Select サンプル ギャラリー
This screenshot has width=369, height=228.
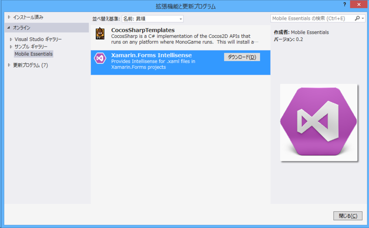click(31, 47)
